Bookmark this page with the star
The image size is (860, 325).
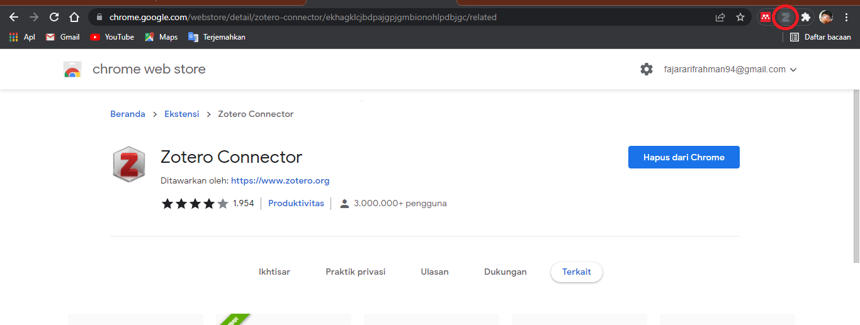tap(740, 17)
